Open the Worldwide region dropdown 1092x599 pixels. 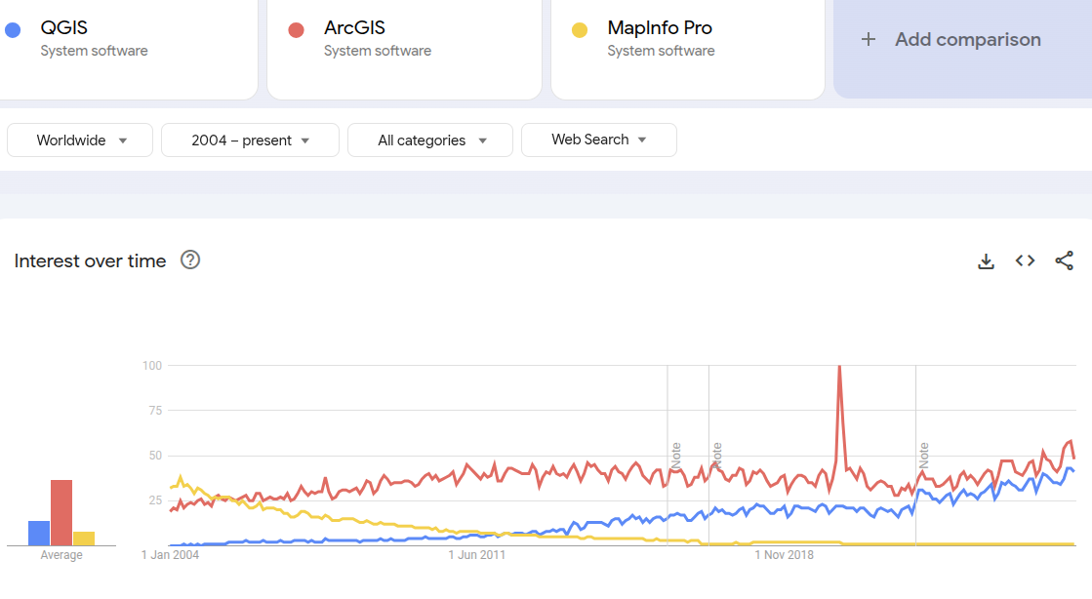(80, 140)
